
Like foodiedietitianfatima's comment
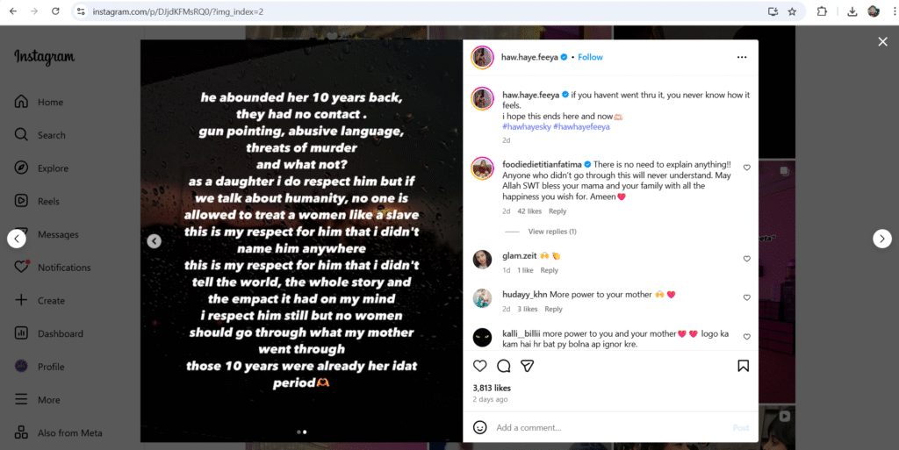click(x=746, y=168)
